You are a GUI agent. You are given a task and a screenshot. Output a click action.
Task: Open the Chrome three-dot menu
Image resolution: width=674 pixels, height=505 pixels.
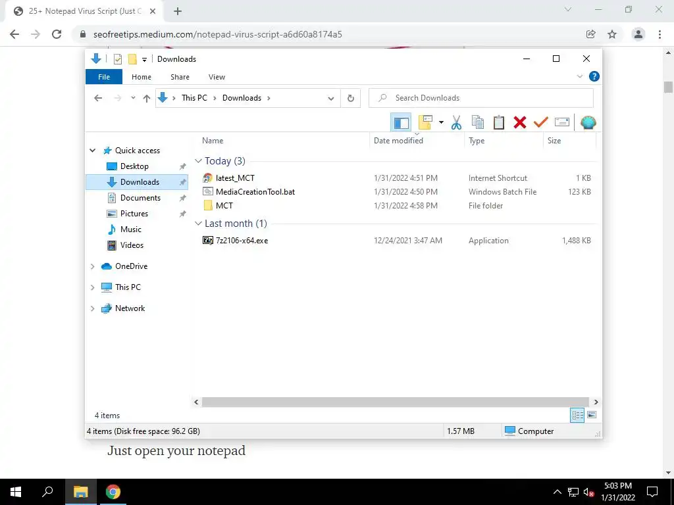(660, 34)
